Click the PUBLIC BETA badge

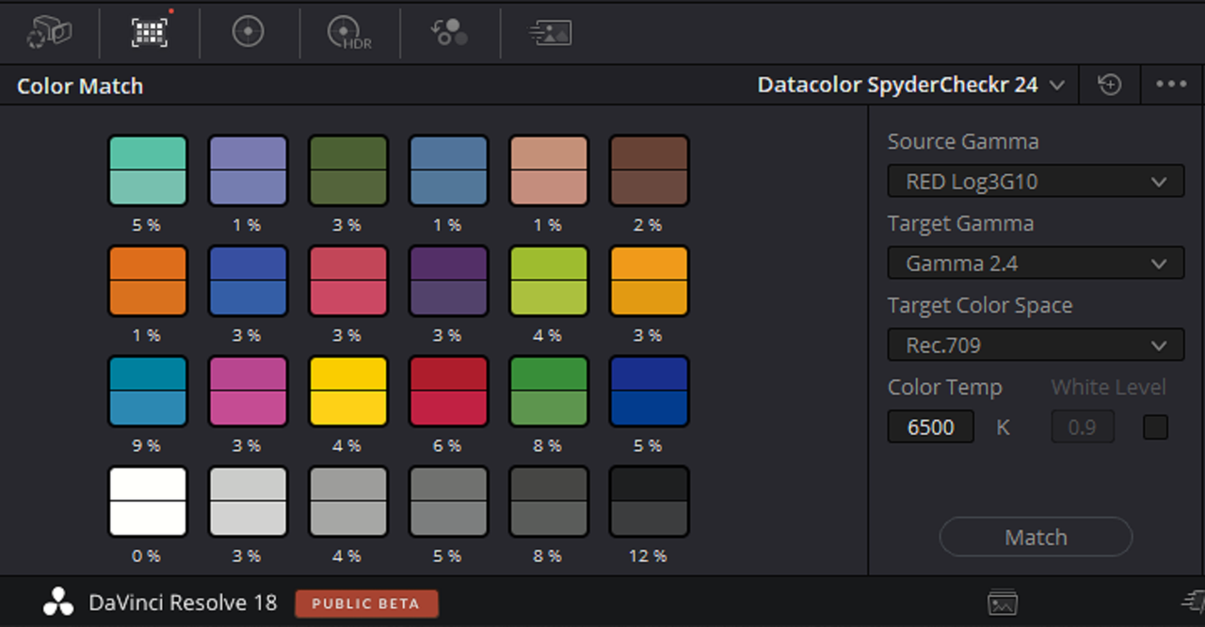(x=366, y=603)
